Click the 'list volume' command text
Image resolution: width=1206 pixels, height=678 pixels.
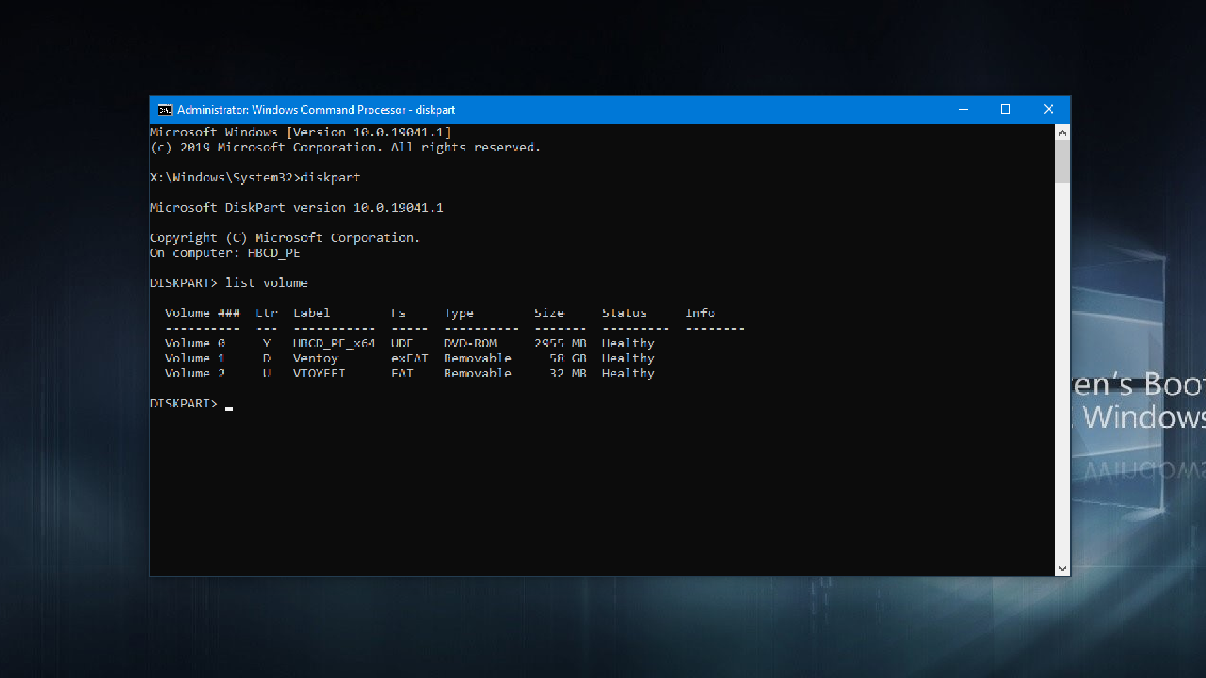[266, 283]
